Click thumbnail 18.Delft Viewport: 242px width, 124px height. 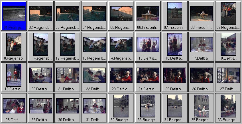[228, 44]
